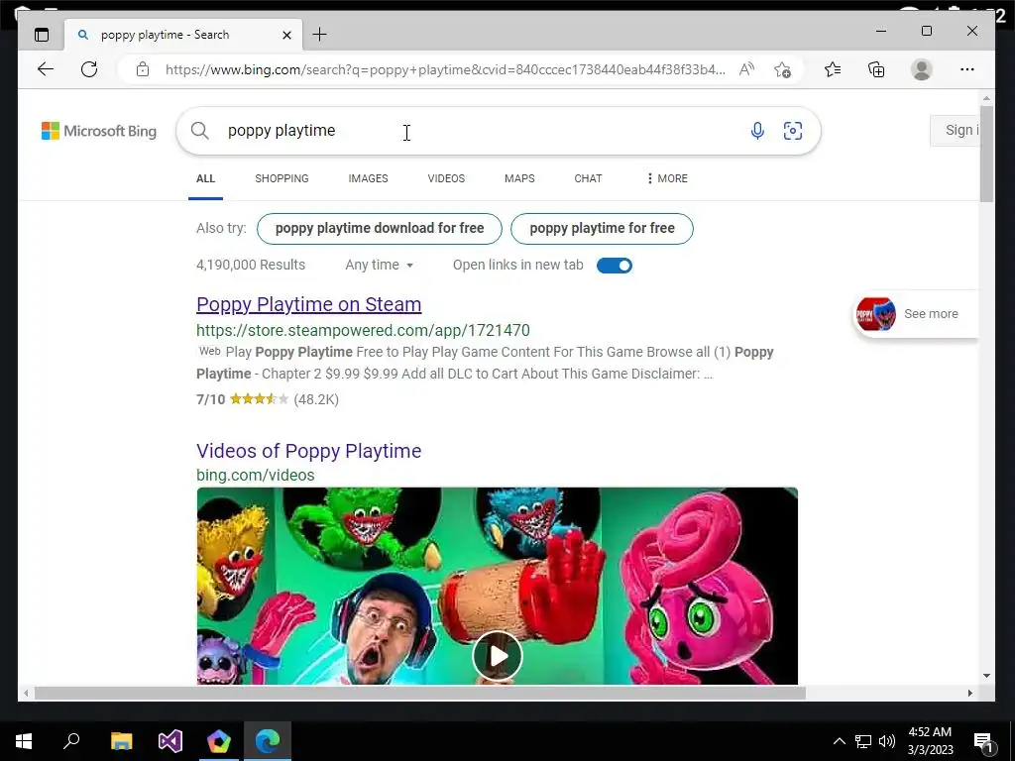
Task: Open a new browser tab
Action: point(320,35)
